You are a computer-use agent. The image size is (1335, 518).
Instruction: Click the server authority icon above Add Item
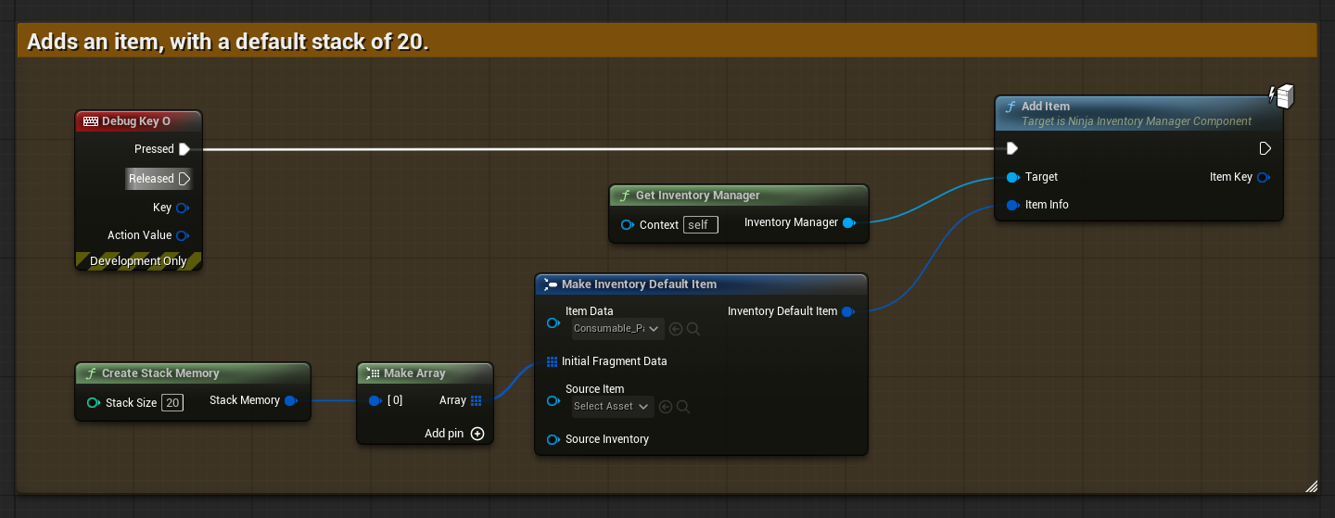coord(1281,95)
